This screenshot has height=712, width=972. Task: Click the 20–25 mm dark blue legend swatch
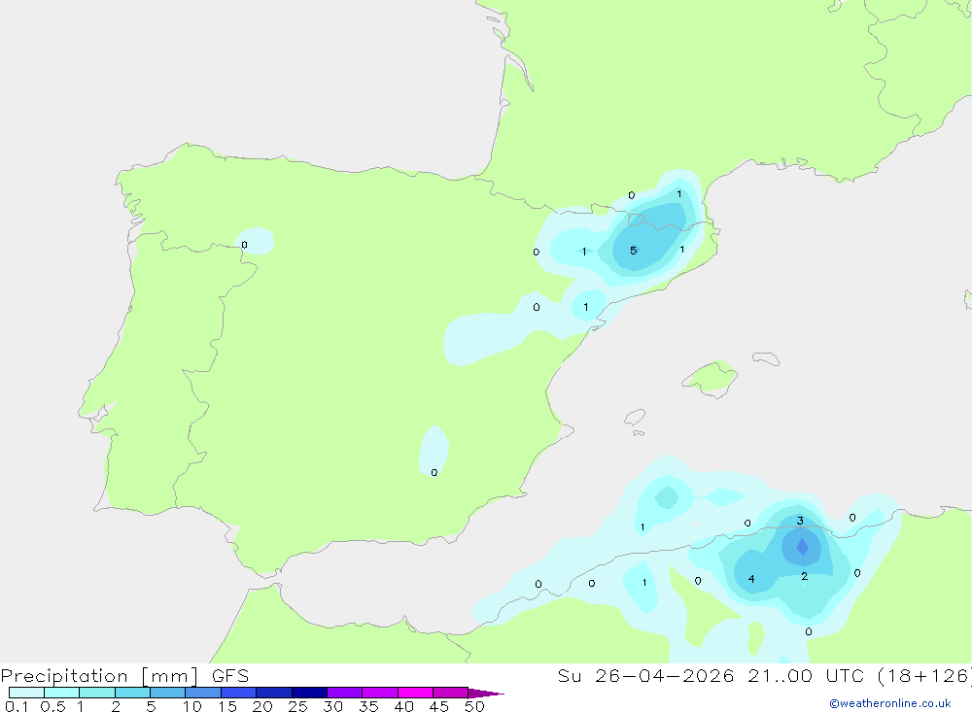click(274, 693)
